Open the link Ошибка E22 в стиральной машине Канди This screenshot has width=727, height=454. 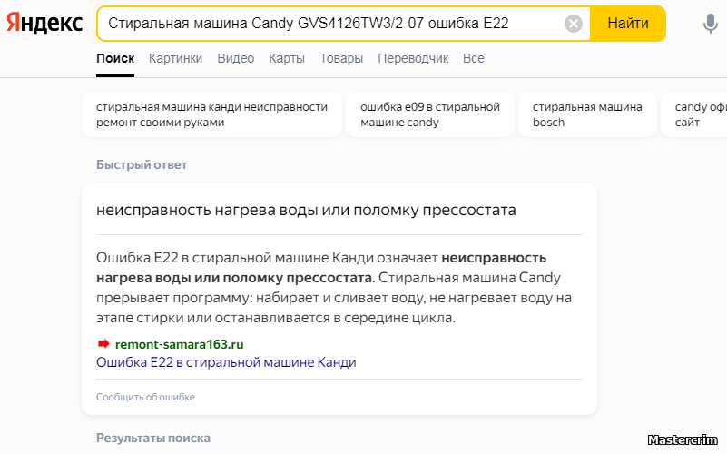pyautogui.click(x=226, y=362)
